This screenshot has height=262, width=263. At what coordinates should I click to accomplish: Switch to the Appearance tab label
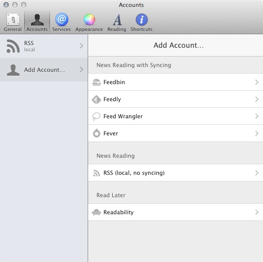[x=89, y=29]
